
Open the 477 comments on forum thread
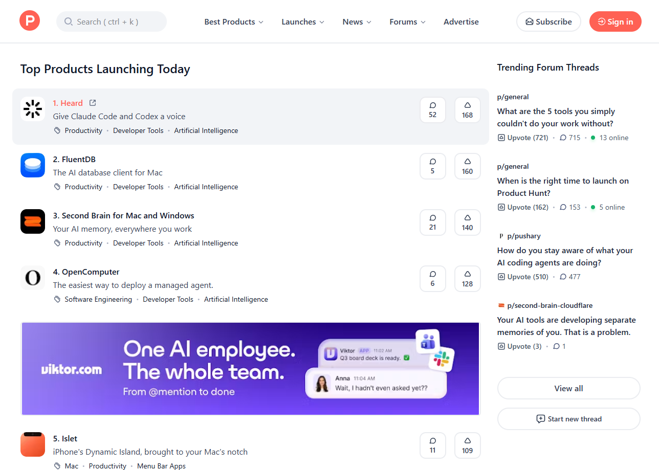pos(570,277)
